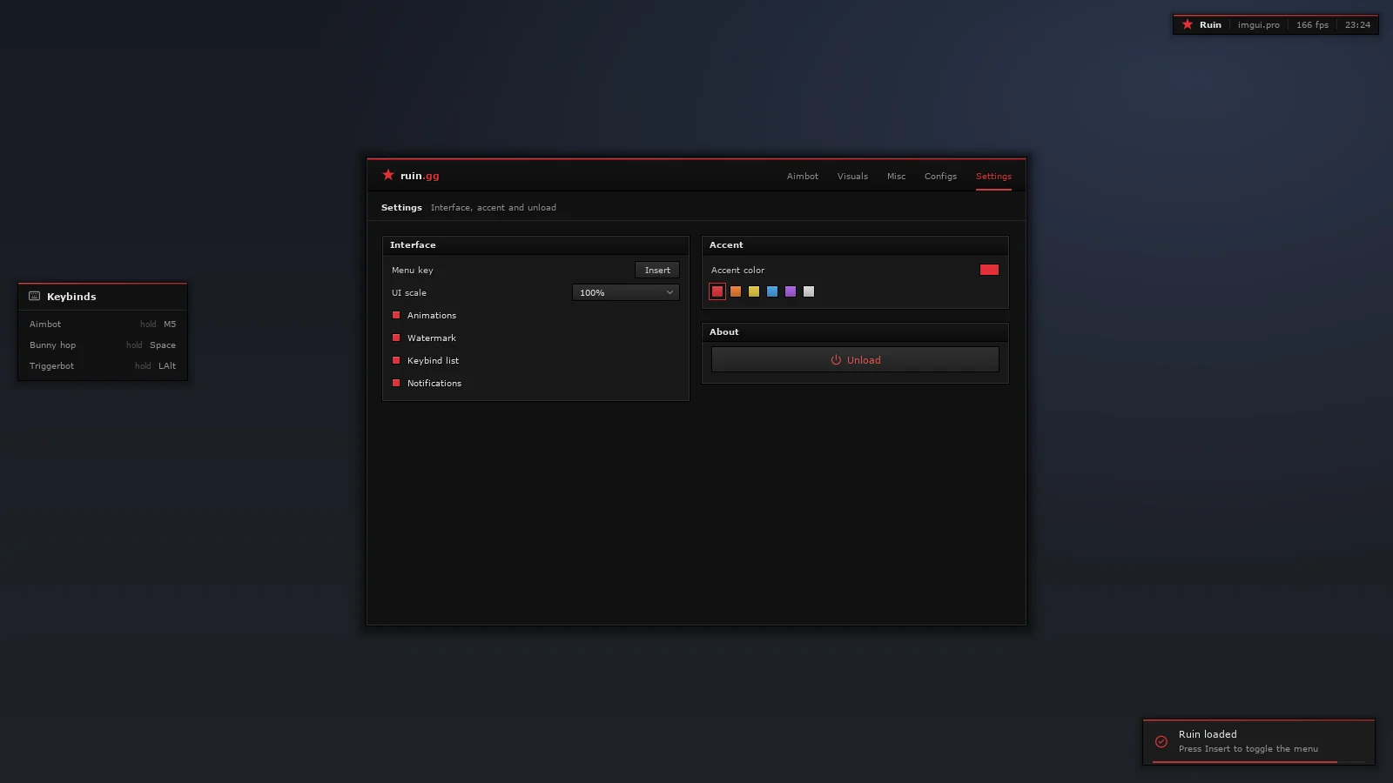Toggle the Animations checkbox
1393x783 pixels.
[x=396, y=315]
